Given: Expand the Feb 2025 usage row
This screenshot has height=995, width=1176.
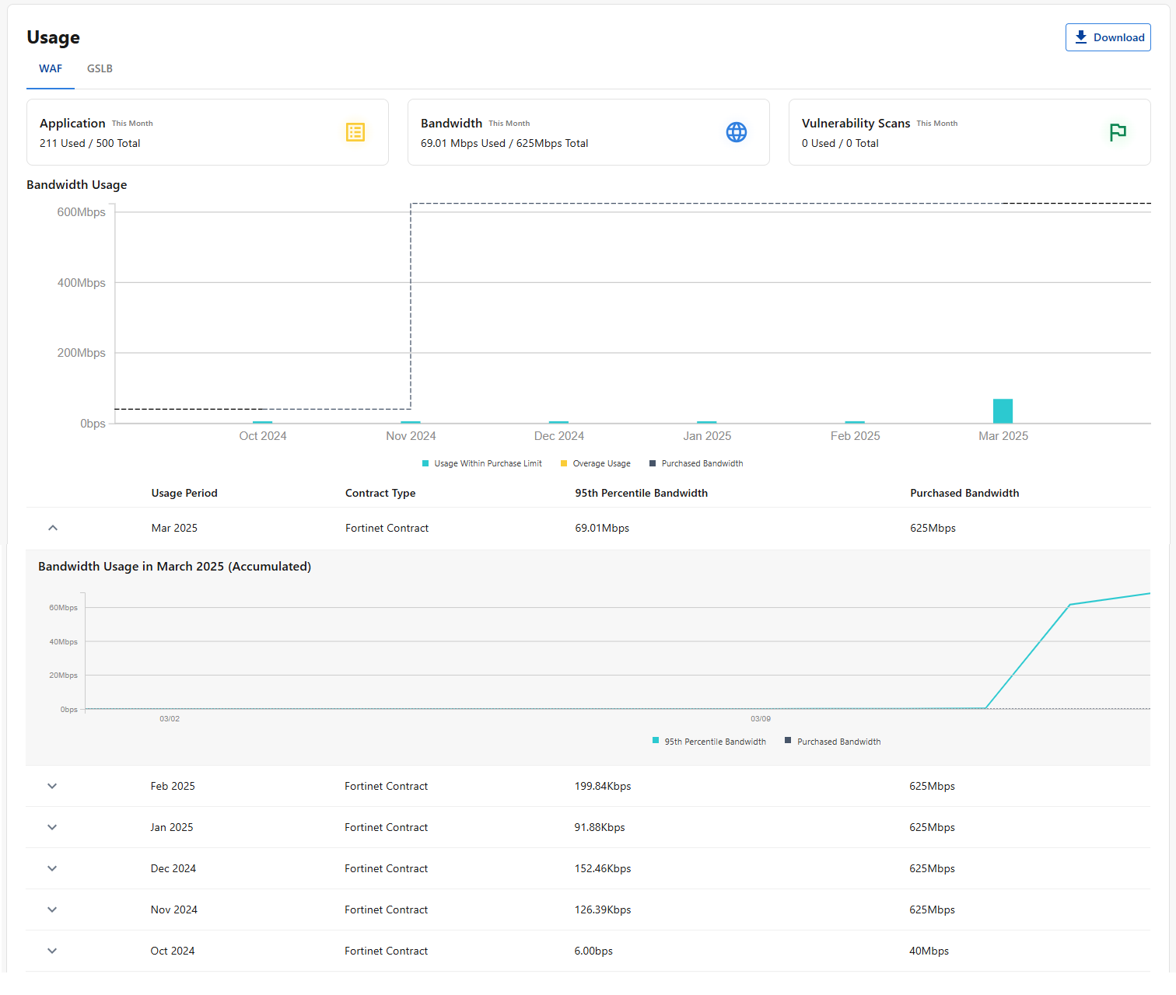Looking at the screenshot, I should point(52,786).
